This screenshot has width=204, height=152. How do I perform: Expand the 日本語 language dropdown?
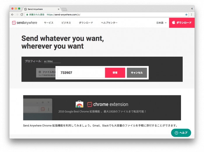(x=161, y=23)
